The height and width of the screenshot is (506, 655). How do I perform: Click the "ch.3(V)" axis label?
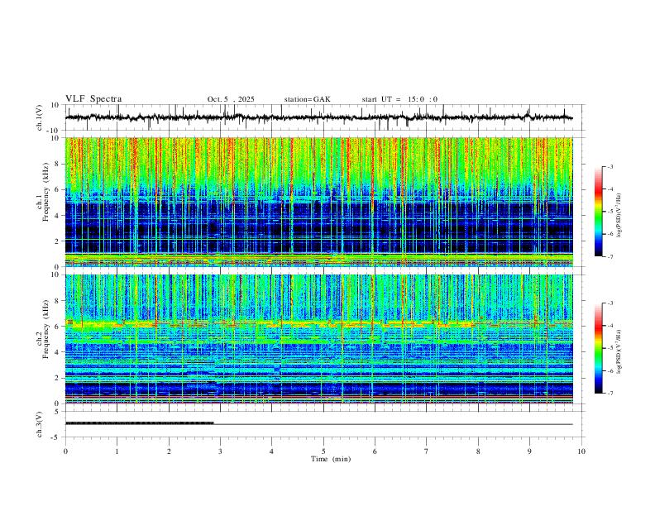[40, 425]
